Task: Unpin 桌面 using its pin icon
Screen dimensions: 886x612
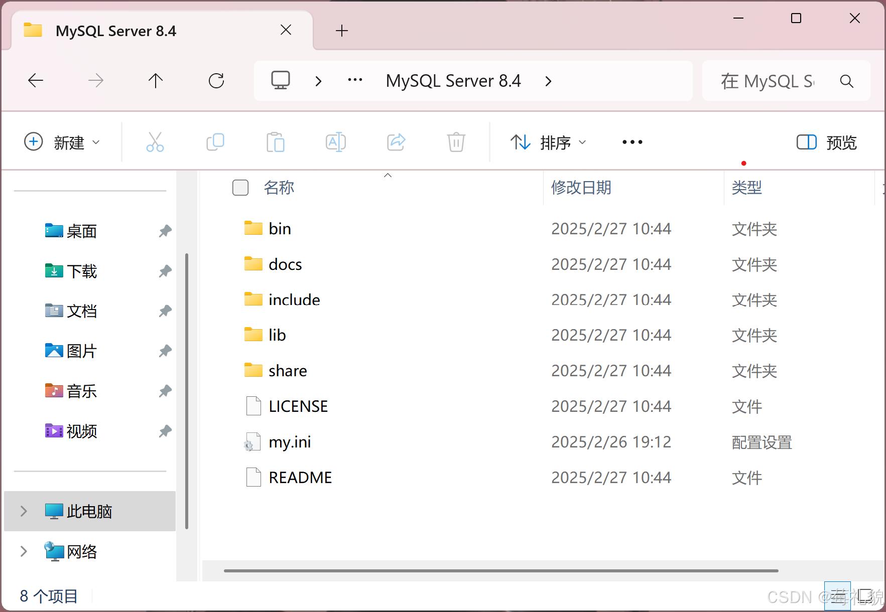Action: [165, 231]
